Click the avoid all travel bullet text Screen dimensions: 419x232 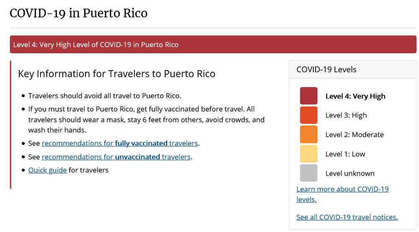105,96
